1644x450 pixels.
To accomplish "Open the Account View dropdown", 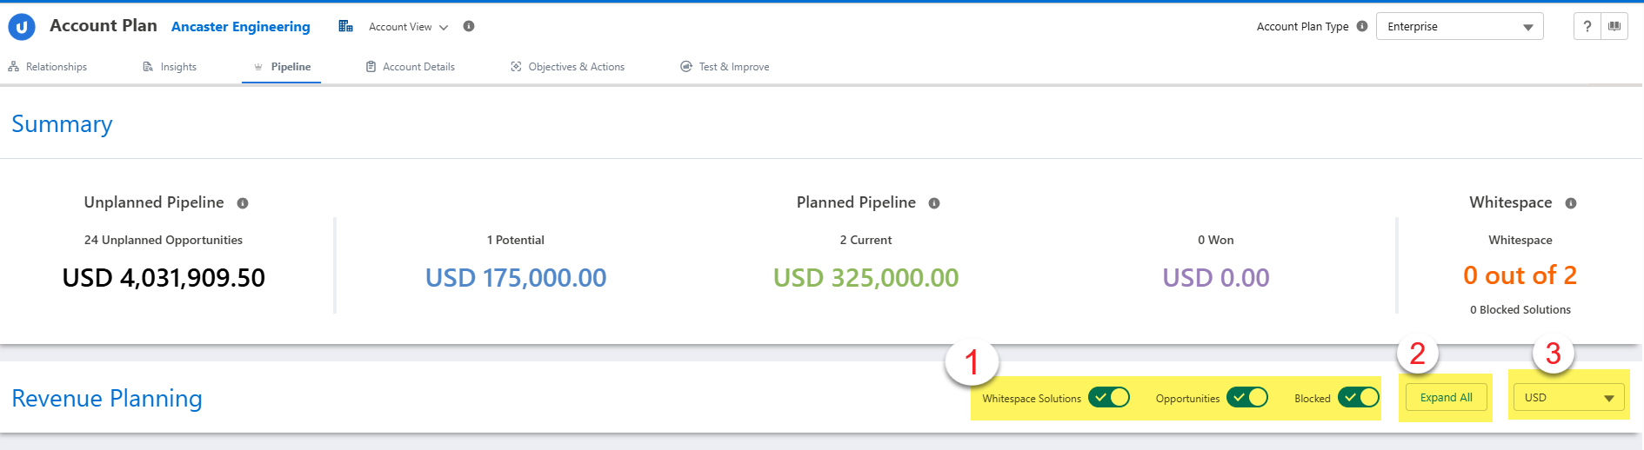I will click(408, 27).
